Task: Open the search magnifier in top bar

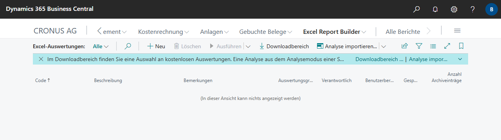Action: 416,9
